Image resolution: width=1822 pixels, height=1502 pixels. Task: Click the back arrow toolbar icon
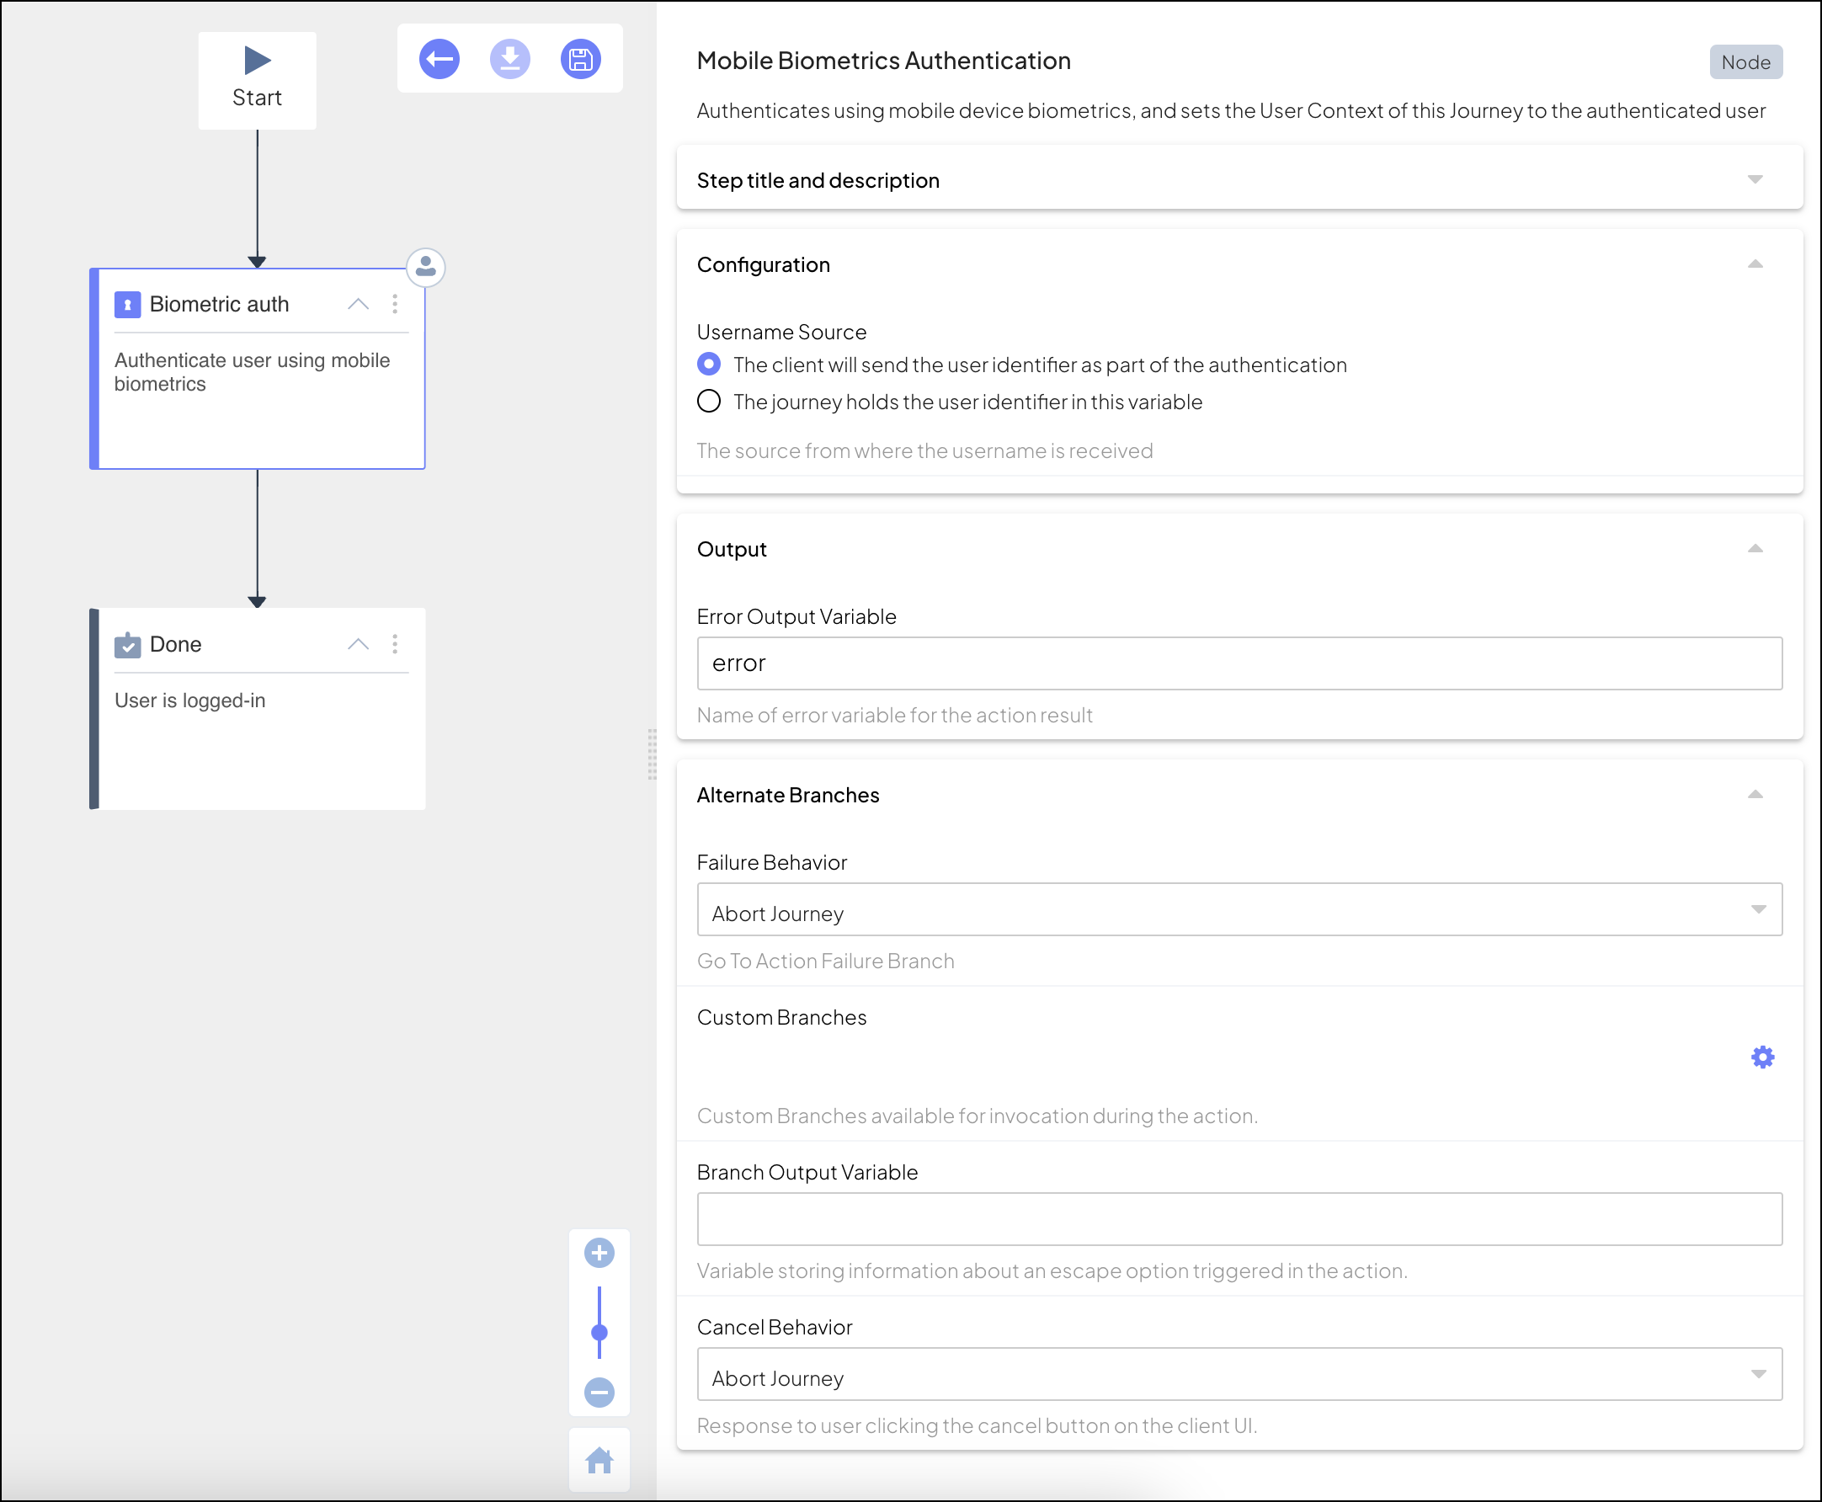coord(439,60)
